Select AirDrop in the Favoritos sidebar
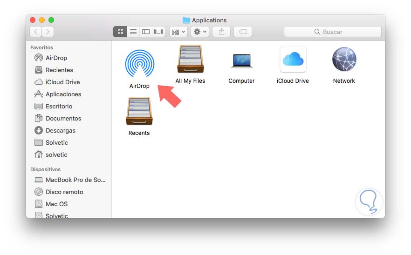The height and width of the screenshot is (255, 411). (68, 58)
